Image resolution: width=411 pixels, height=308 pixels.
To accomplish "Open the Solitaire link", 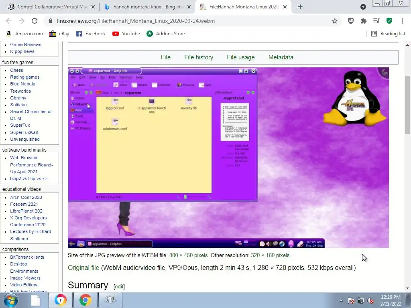I will click(x=18, y=105).
